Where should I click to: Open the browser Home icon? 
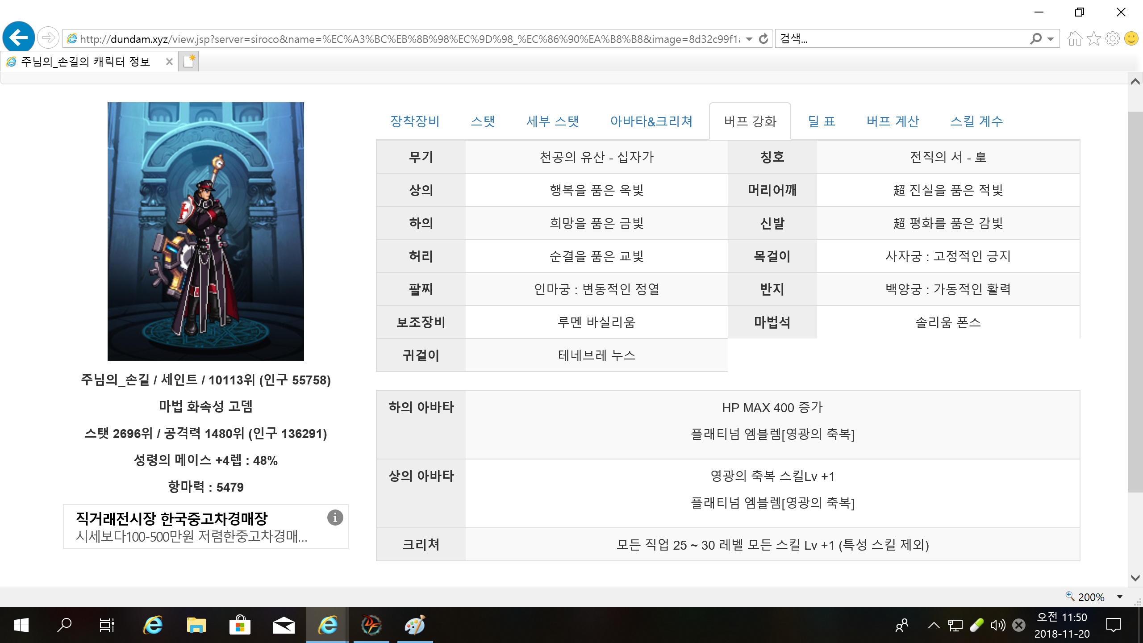point(1075,39)
